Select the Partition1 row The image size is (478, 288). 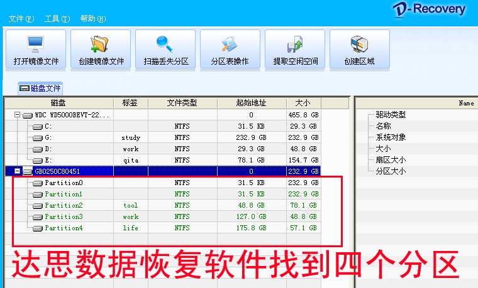pos(163,194)
